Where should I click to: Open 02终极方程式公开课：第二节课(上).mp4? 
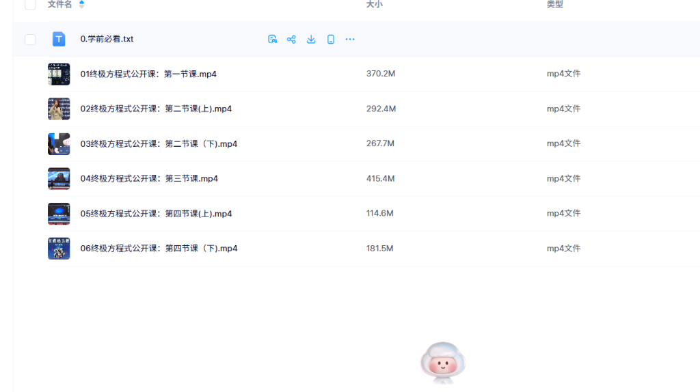click(156, 109)
